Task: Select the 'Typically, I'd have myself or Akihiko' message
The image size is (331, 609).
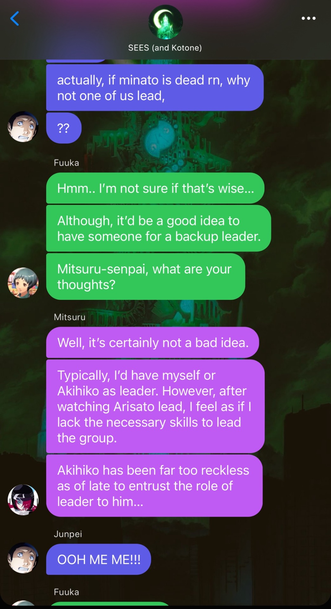Action: click(x=156, y=406)
